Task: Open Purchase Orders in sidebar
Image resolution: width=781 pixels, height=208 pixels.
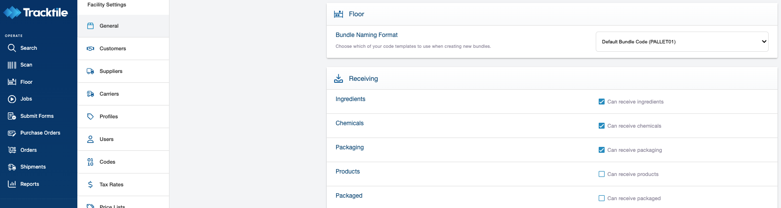Action: pyautogui.click(x=40, y=133)
